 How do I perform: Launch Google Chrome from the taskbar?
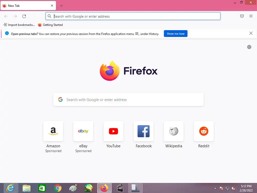pyautogui.click(x=58, y=188)
